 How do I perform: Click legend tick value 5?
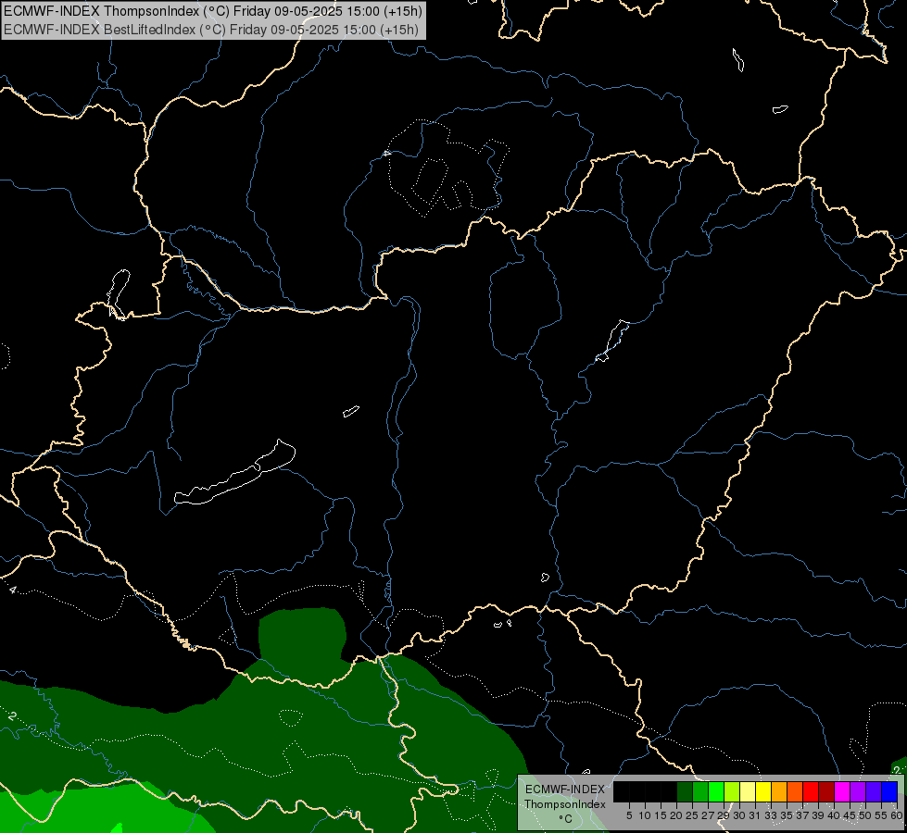(629, 815)
